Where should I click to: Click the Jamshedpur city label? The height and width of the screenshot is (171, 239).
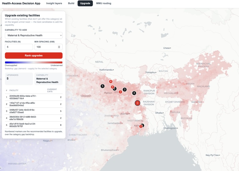[x=114, y=123]
